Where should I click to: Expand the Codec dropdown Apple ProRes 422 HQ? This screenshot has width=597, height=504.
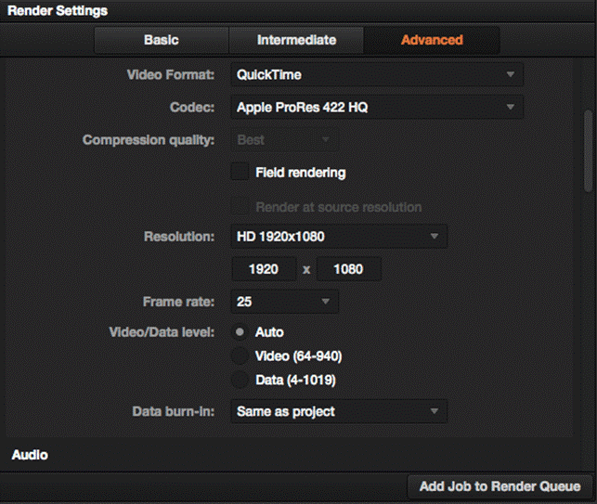[x=376, y=108]
